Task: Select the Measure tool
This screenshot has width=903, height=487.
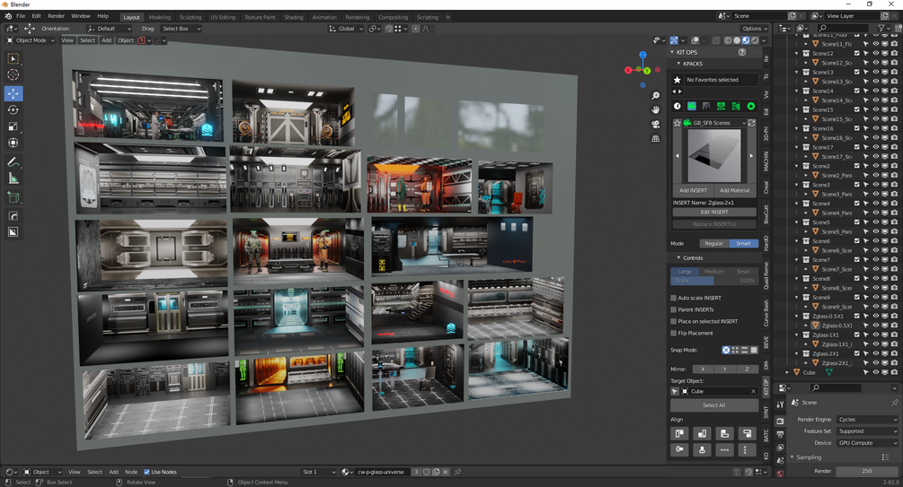Action: click(13, 178)
